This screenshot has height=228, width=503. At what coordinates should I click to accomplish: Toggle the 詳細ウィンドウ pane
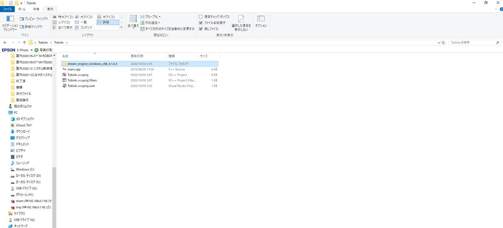31,27
